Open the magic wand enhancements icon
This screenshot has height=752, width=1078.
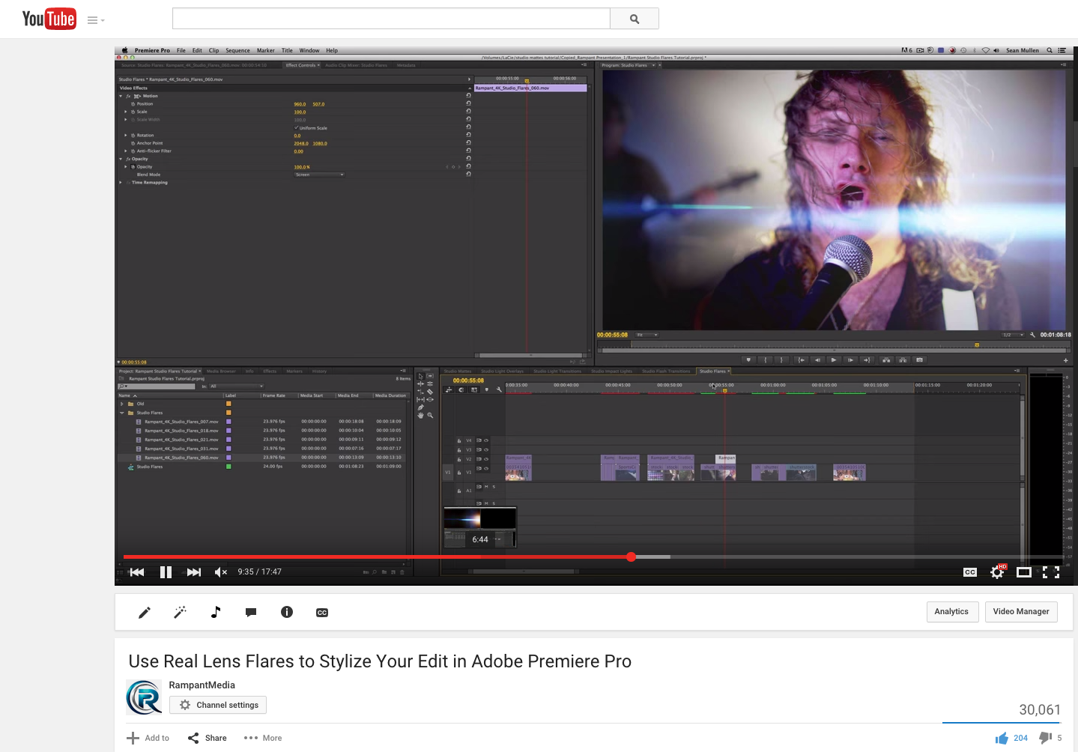point(180,613)
